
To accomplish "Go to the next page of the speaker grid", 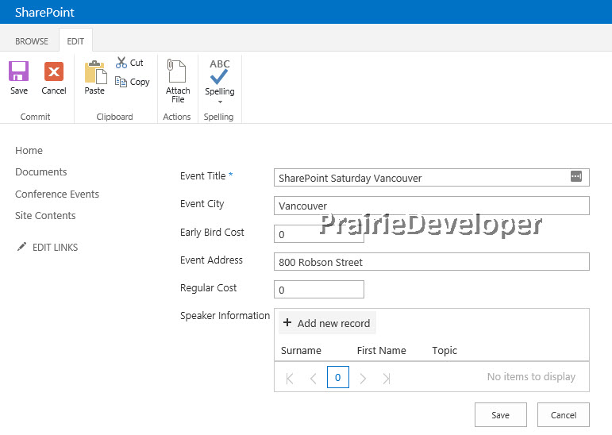I will [x=363, y=378].
